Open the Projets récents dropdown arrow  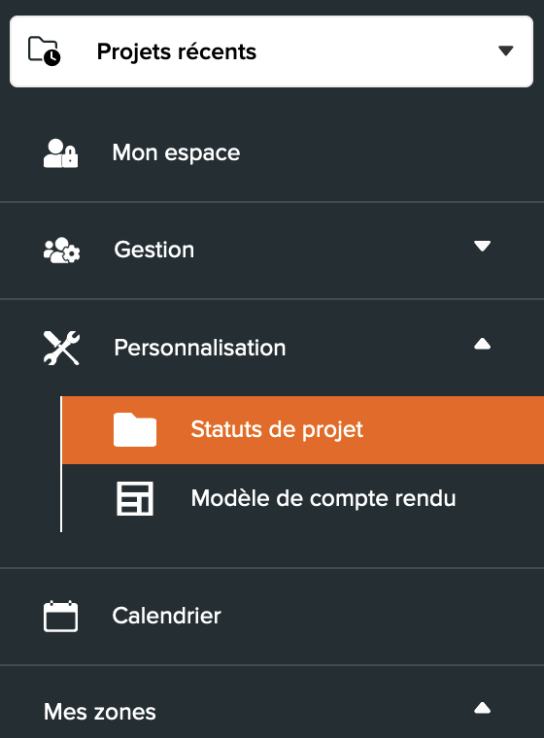506,50
